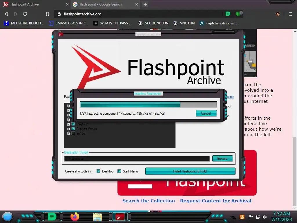Cancel the Flashpoint installation
The height and width of the screenshot is (223, 297).
click(206, 114)
